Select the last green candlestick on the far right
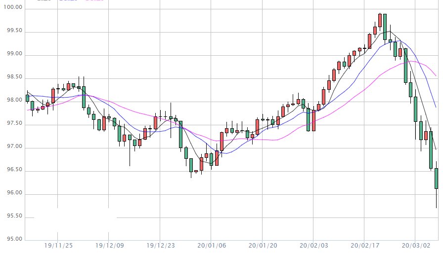 click(x=436, y=178)
